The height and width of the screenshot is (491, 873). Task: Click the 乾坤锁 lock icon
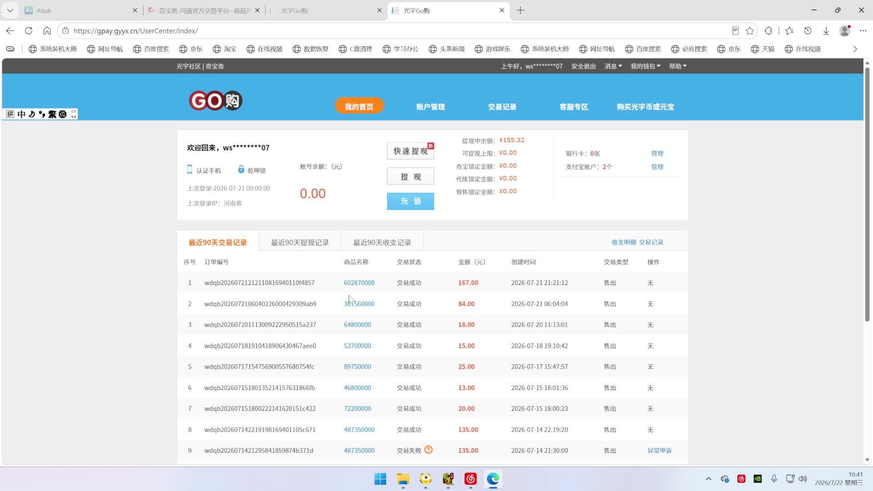(241, 169)
